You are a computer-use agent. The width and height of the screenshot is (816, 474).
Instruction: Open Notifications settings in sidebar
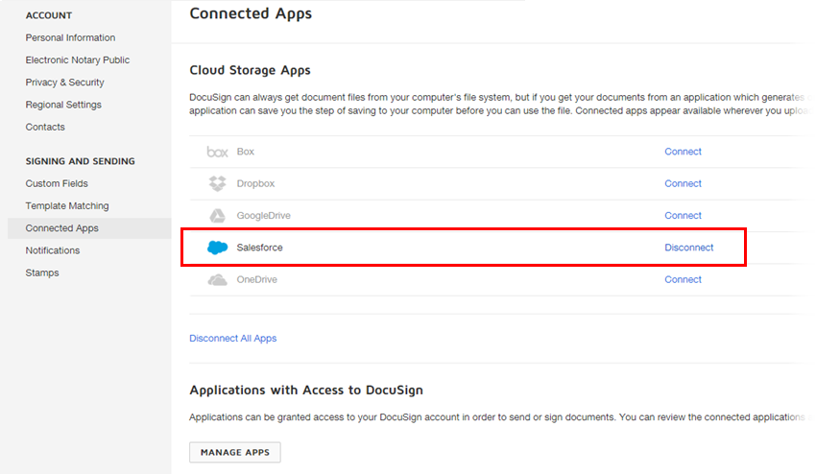coord(53,250)
